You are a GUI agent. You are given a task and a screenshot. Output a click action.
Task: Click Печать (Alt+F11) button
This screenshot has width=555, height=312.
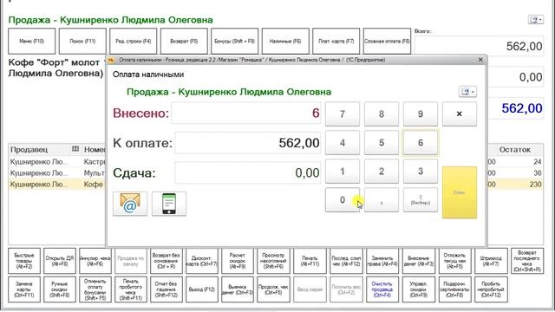coord(310,261)
